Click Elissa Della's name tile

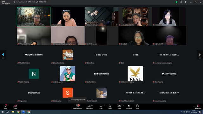tap(101, 55)
